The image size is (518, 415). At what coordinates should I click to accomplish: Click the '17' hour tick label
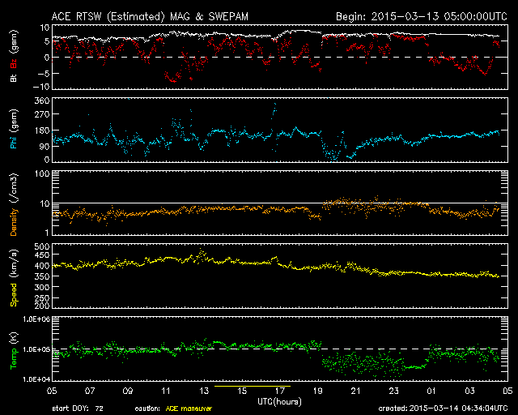click(x=279, y=391)
